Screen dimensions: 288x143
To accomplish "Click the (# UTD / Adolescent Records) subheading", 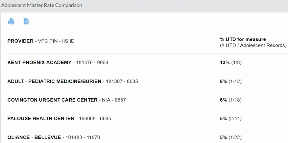I will click(253, 45).
